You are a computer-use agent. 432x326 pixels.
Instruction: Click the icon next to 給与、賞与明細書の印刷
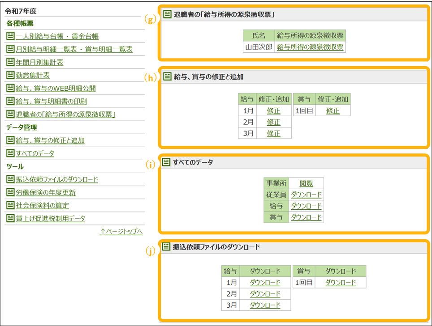(10, 101)
